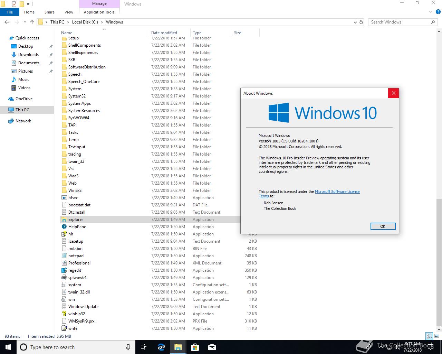Screen dimensions: 442x354
Task: Open Customize Quick Access Toolbar dropdown
Action: [x=28, y=4]
